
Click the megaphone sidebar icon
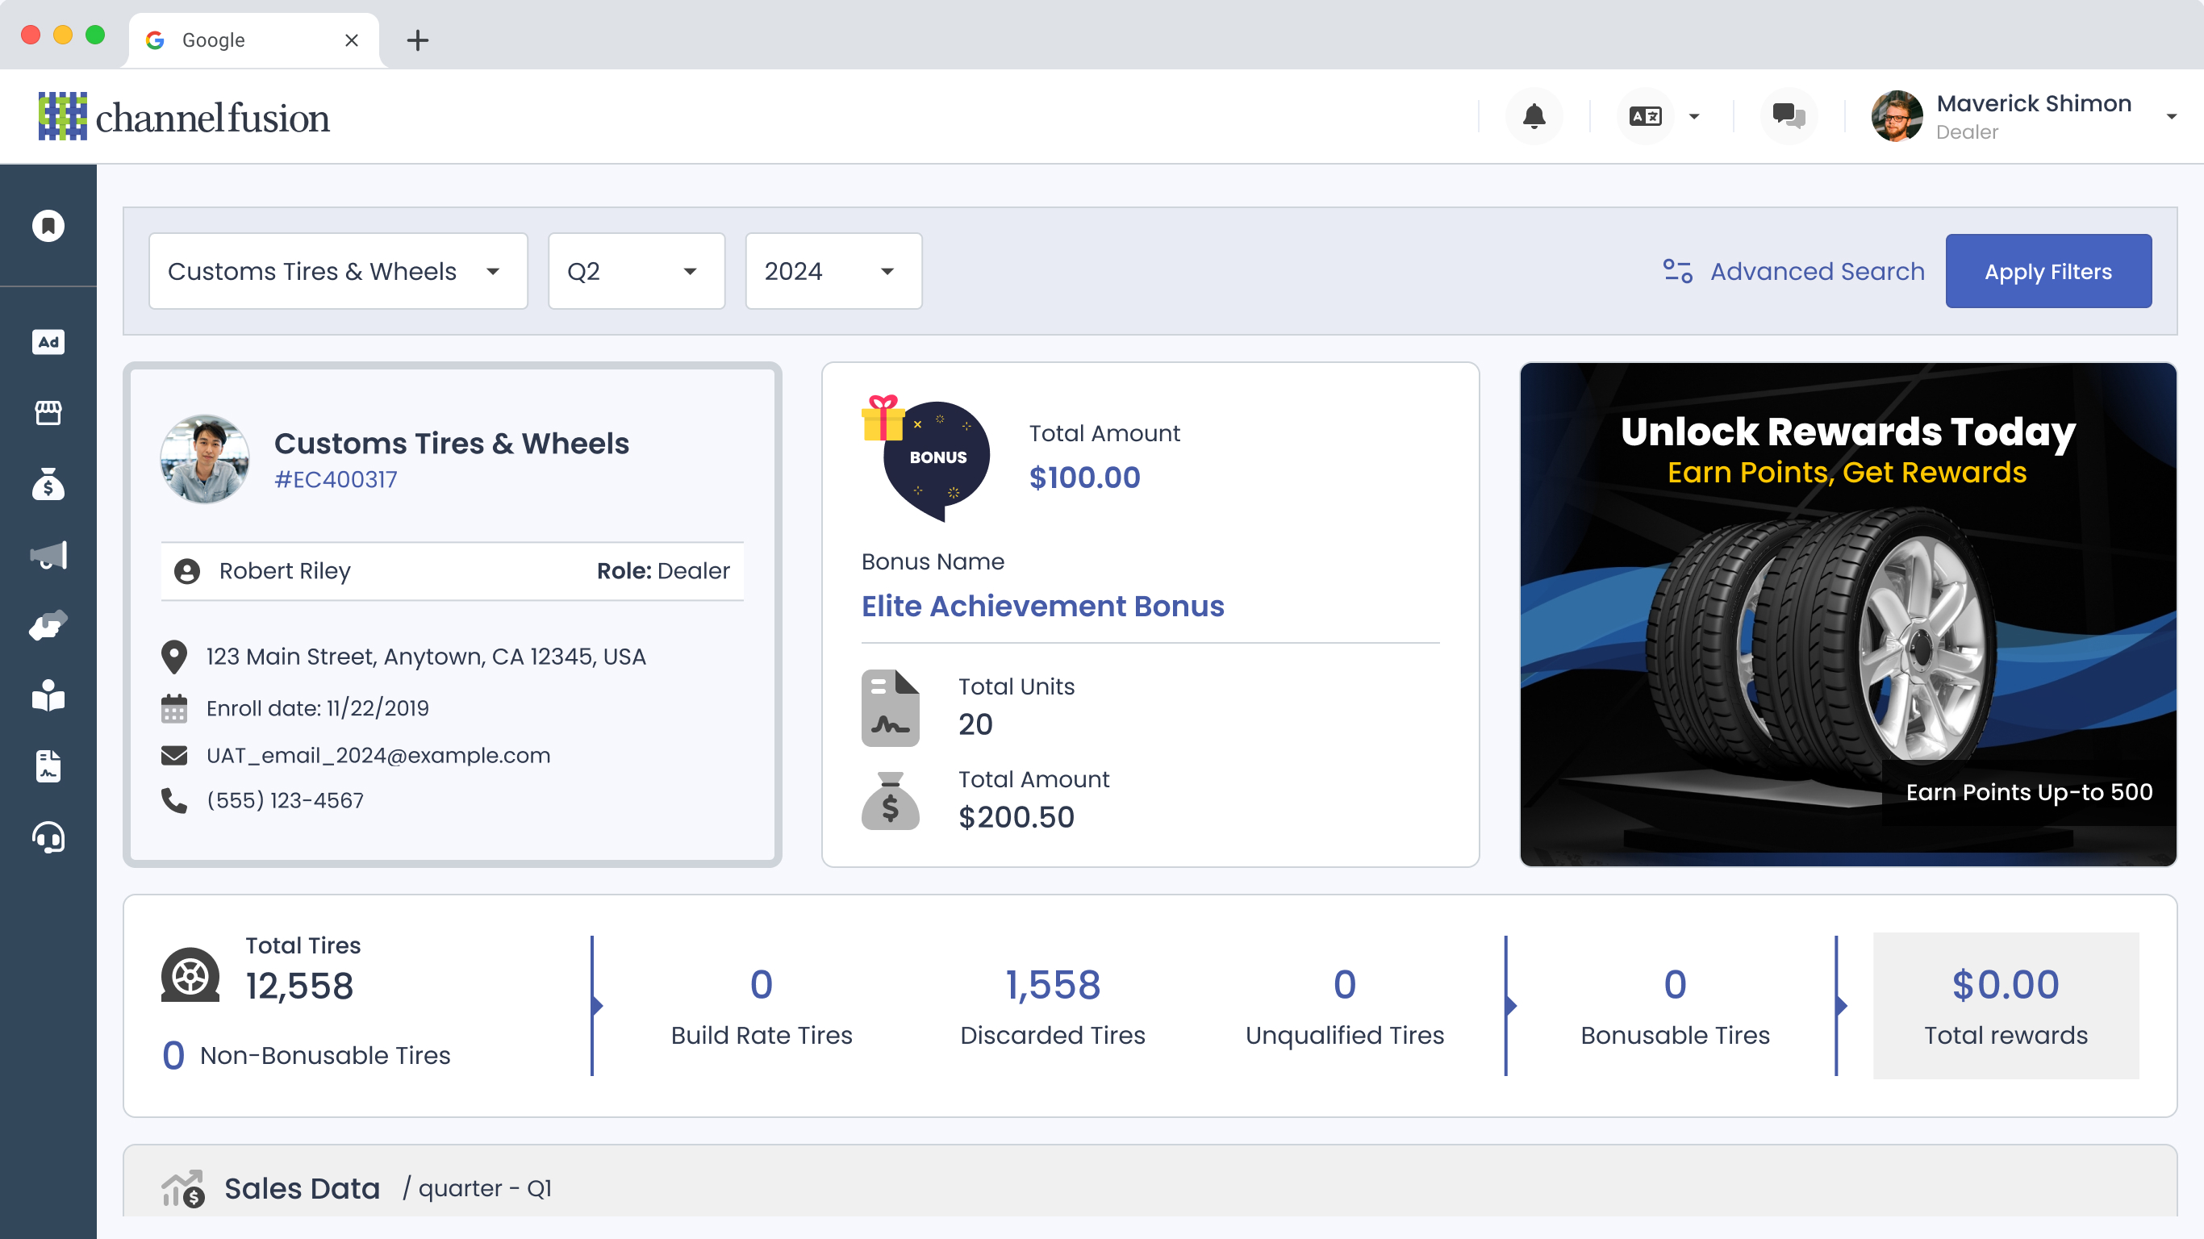(48, 555)
